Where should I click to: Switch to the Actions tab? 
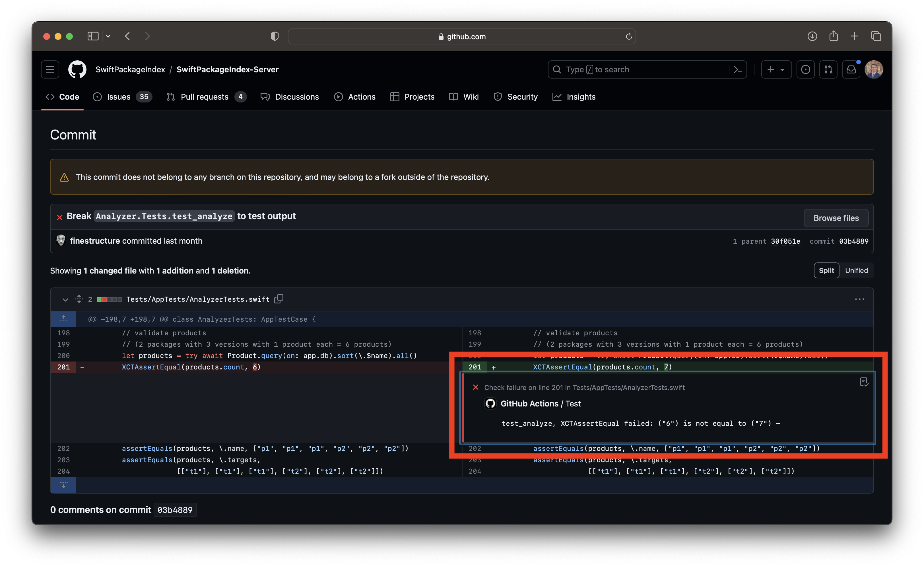coord(355,96)
